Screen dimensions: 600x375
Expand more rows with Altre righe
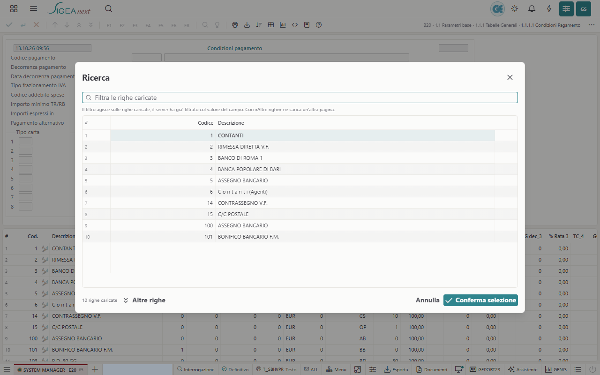144,300
